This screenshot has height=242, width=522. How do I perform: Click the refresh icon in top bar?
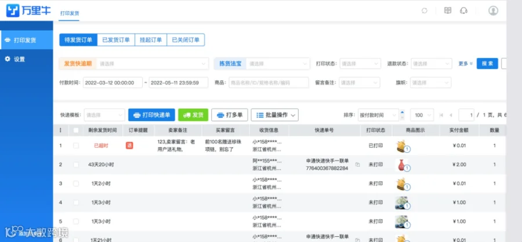[425, 10]
